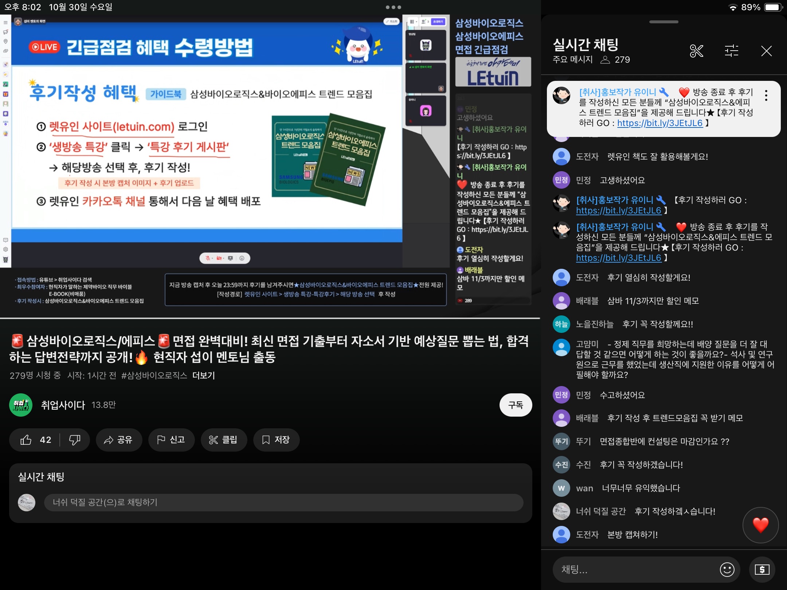Dislike the video with thumbs down

pyautogui.click(x=75, y=440)
